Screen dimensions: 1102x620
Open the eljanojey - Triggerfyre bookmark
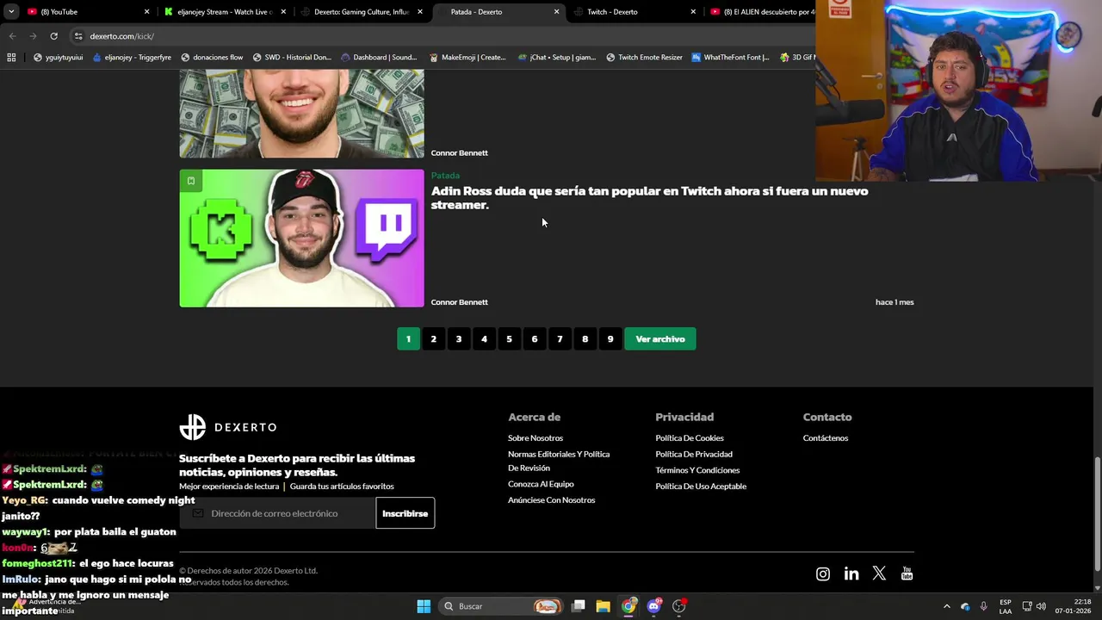click(x=132, y=58)
